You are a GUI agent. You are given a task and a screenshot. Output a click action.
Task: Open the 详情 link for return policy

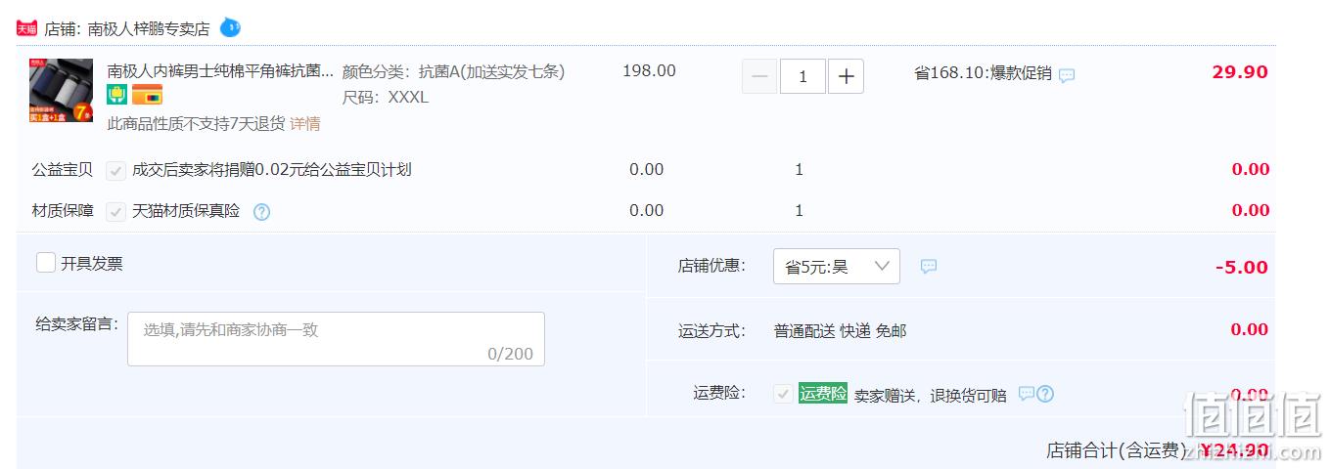(304, 124)
